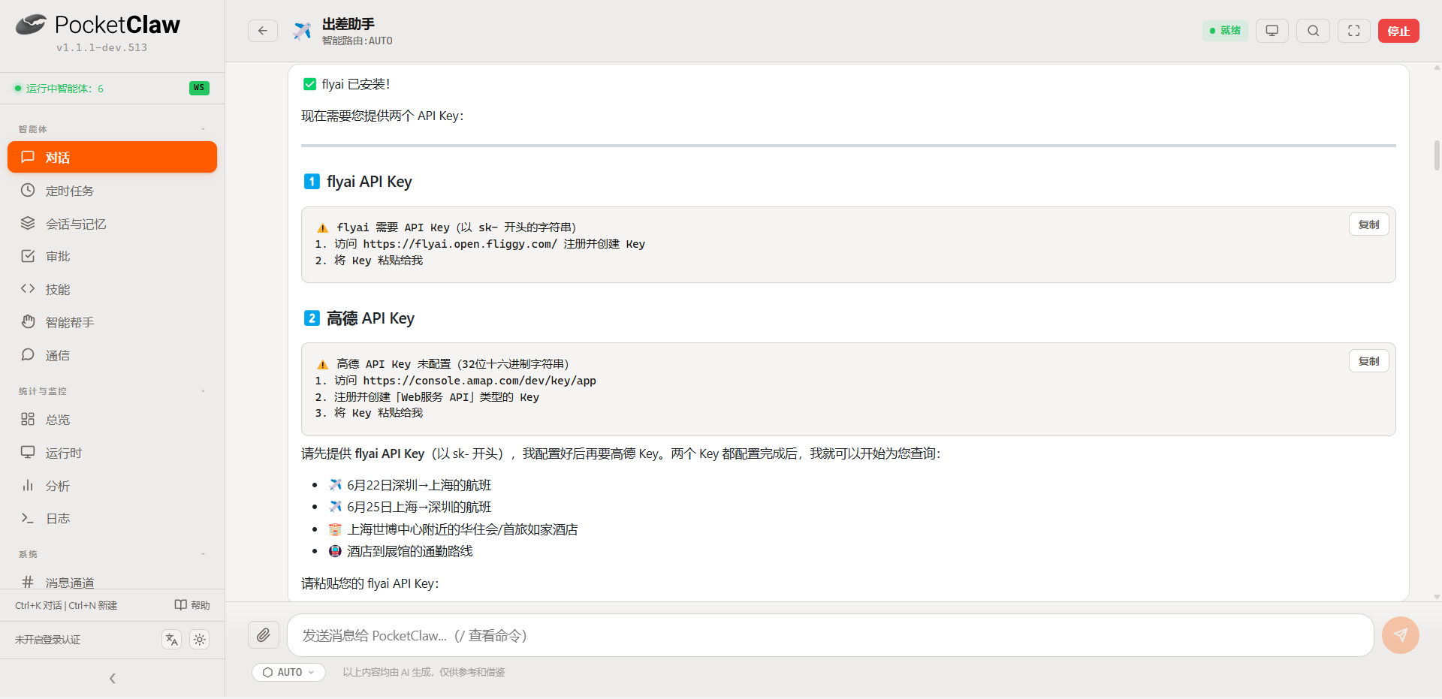
Task: Click the 智能帮手 hand icon
Action: click(x=28, y=321)
